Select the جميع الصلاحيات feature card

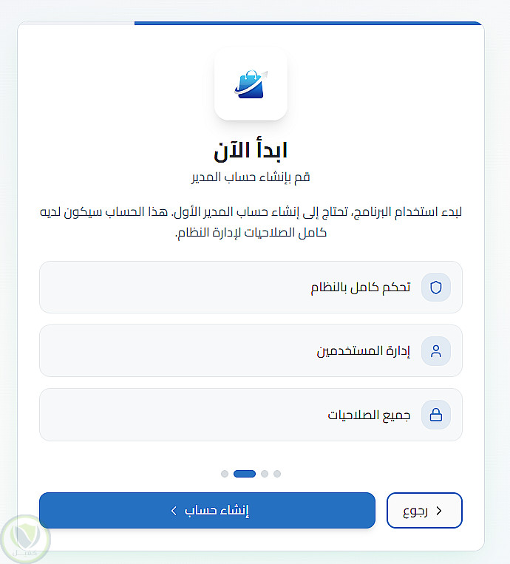coord(251,415)
